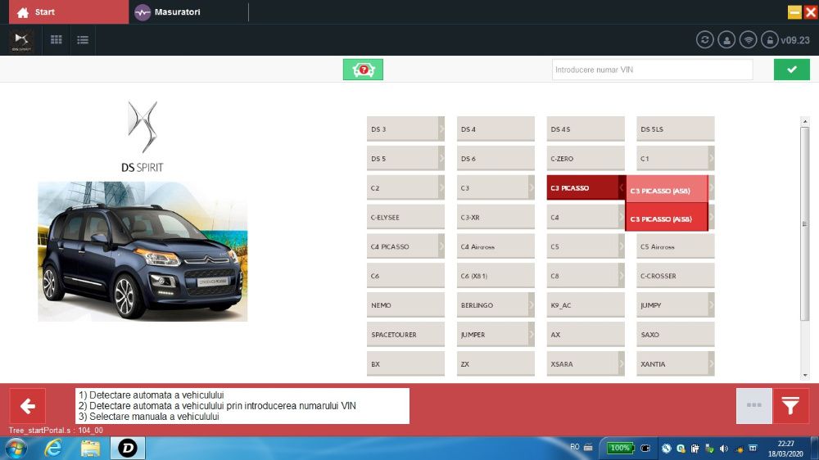Select the NEMO model

[405, 305]
